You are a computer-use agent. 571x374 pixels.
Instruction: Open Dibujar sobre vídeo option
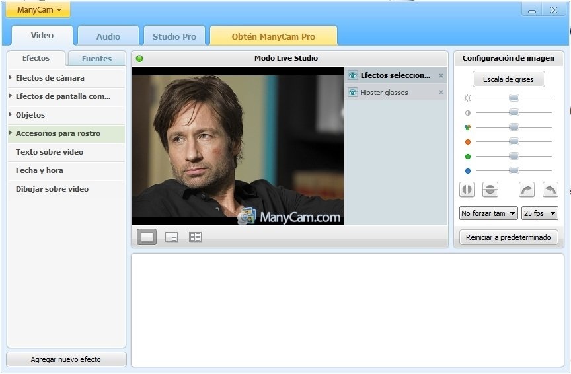[66, 189]
